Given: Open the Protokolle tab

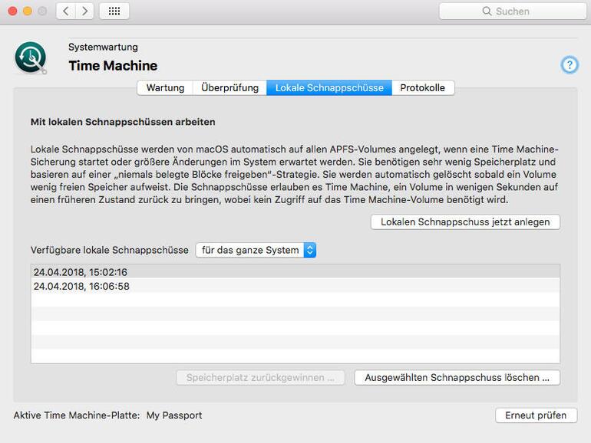Looking at the screenshot, I should pos(422,87).
